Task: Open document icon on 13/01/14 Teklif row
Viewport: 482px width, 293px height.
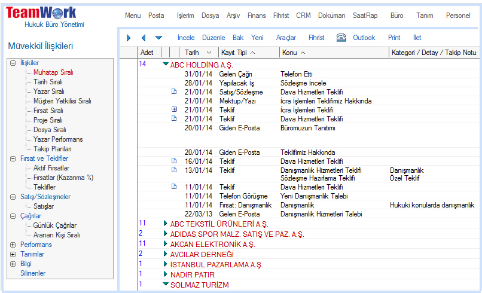Action: [174, 169]
